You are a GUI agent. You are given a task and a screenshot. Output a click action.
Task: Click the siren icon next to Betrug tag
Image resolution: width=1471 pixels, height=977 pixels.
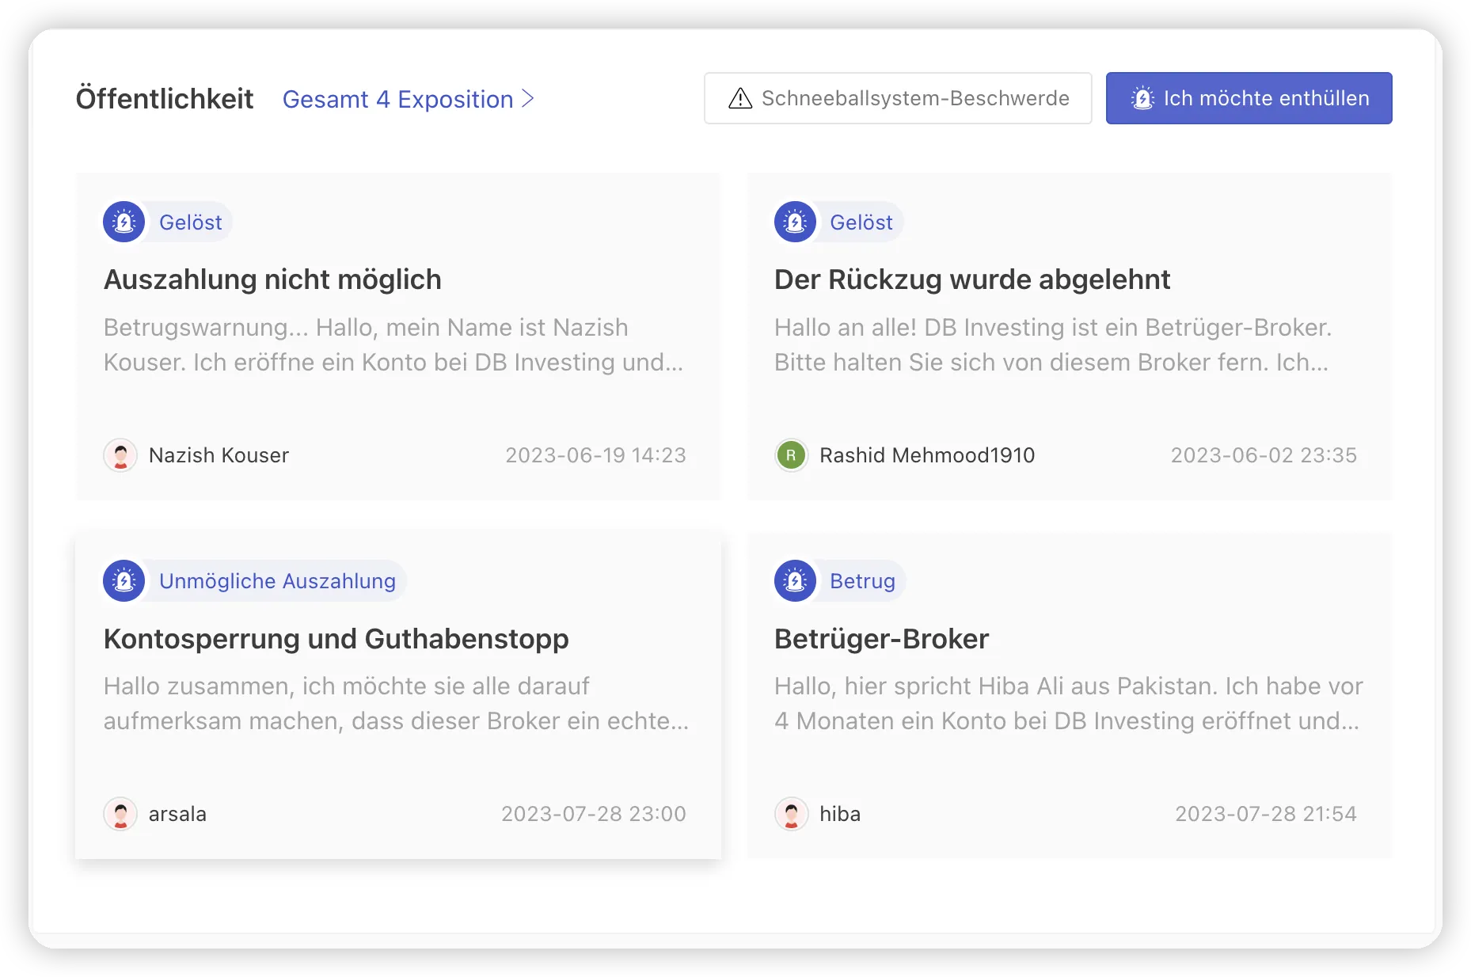795,581
